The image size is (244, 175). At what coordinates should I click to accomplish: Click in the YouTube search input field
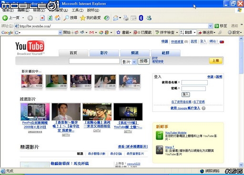tap(94, 61)
